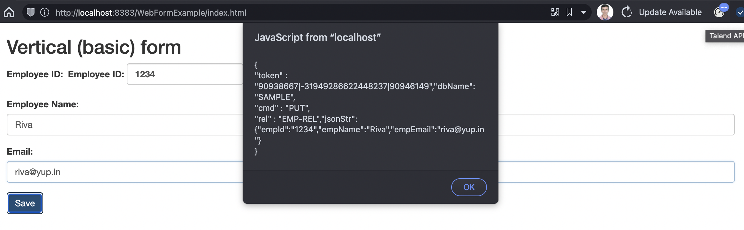Viewport: 744px width, 230px height.
Task: Open the QR code icon beside address bar
Action: [555, 12]
